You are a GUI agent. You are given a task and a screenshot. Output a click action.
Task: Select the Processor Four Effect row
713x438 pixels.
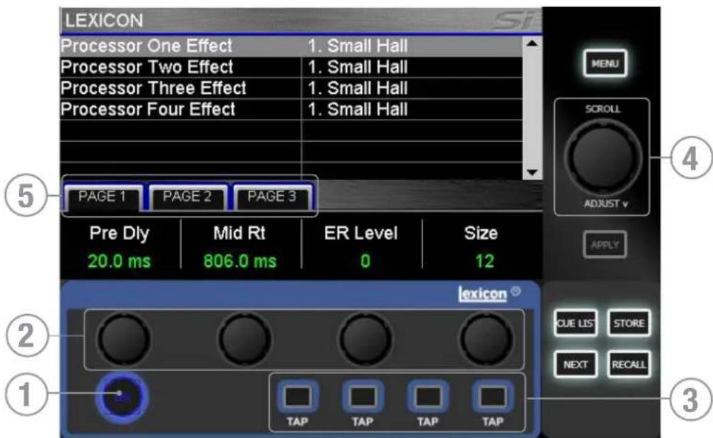(291, 109)
